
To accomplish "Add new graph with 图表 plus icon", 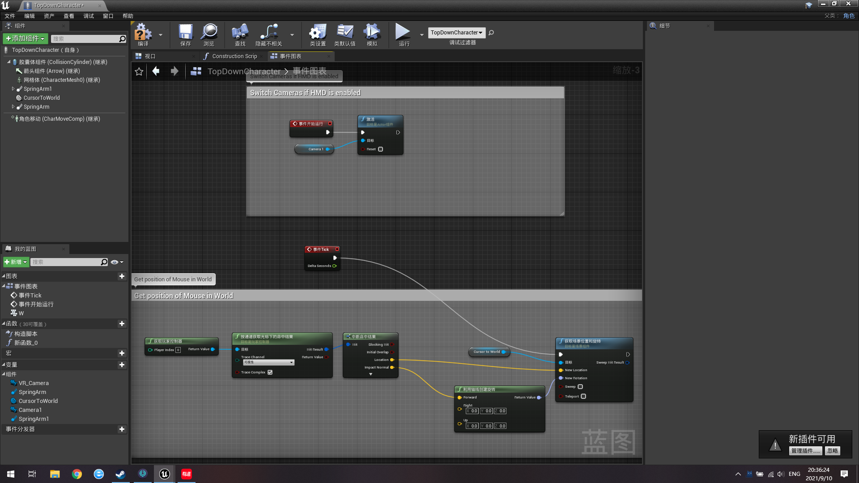I will point(122,276).
